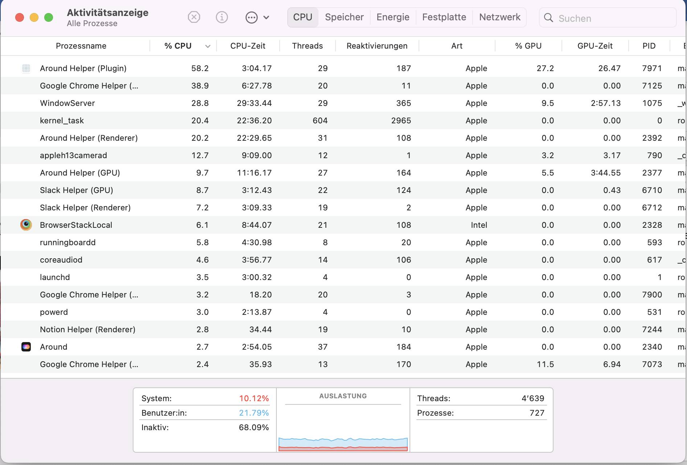Open process info with the (i) icon

(x=222, y=17)
